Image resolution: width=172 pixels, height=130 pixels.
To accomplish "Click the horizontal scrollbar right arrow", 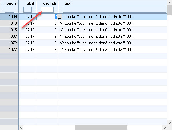I will [x=164, y=127].
